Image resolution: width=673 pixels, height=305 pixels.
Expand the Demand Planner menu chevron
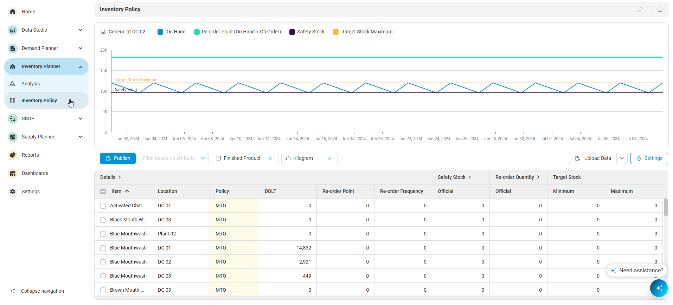81,48
